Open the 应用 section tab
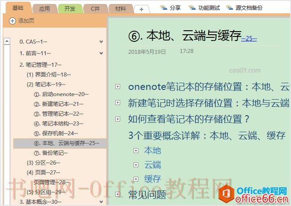 coord(44,9)
